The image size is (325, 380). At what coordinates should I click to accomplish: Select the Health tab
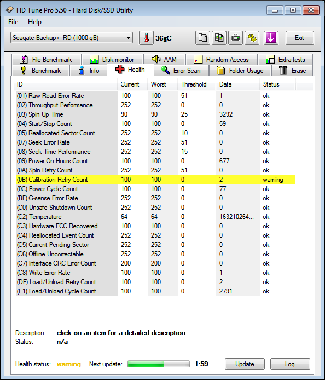(x=130, y=70)
